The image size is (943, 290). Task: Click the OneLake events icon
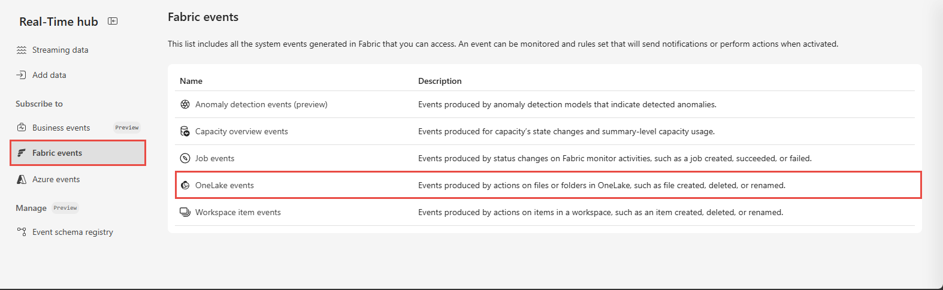coord(185,185)
